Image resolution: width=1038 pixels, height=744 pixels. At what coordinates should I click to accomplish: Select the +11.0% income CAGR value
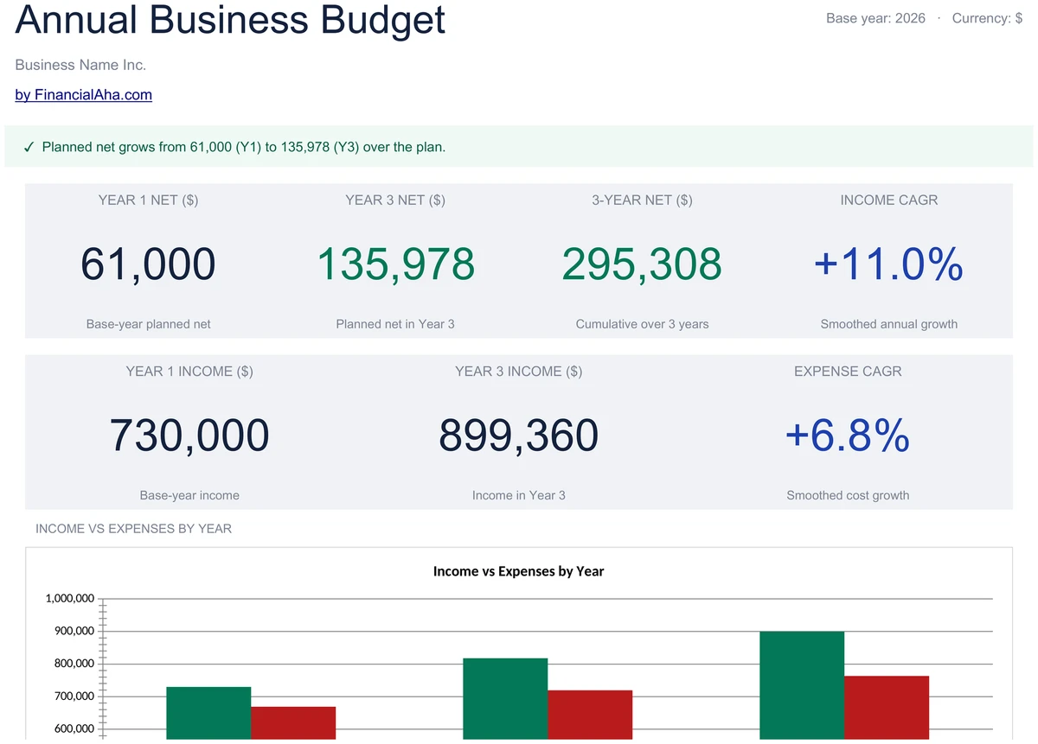(889, 264)
